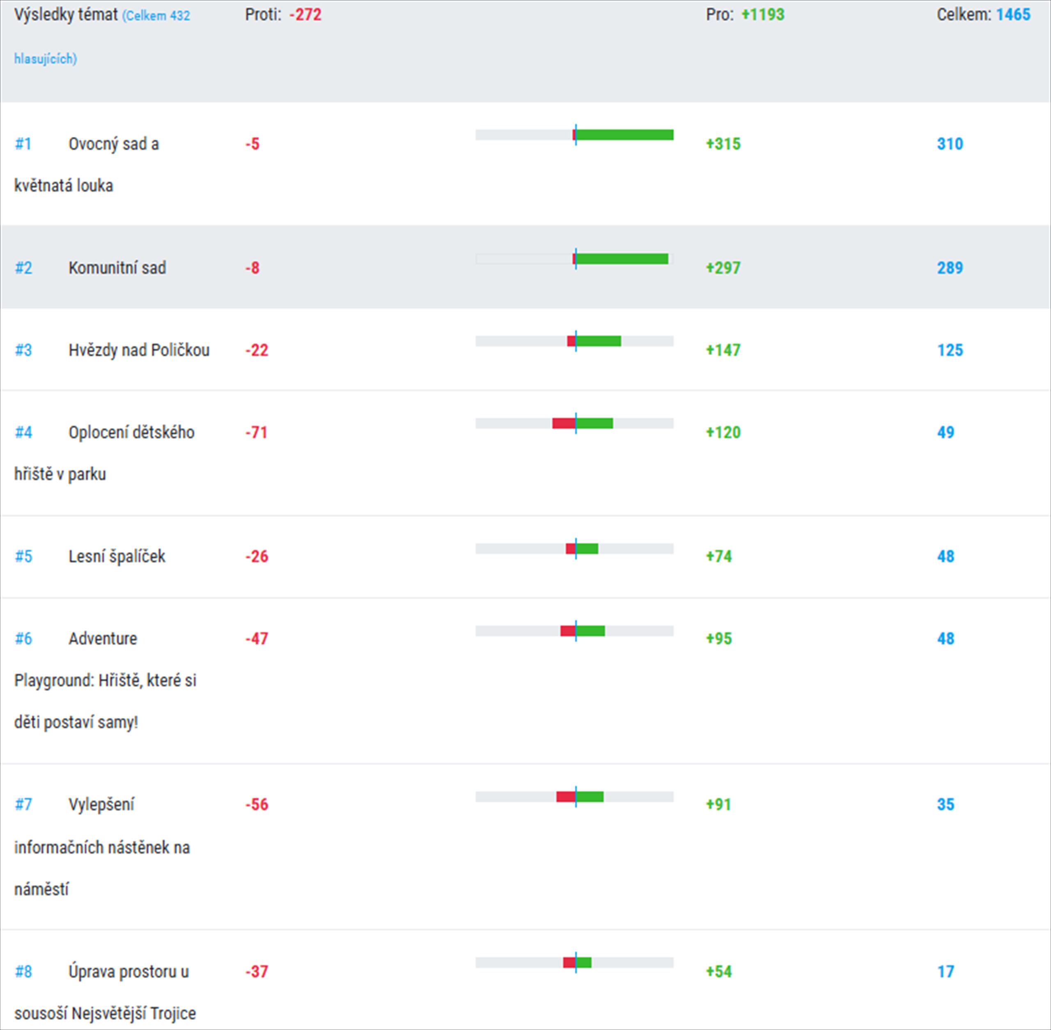The height and width of the screenshot is (1030, 1051).
Task: Click the red segment in rank #4 bar
Action: pyautogui.click(x=563, y=423)
